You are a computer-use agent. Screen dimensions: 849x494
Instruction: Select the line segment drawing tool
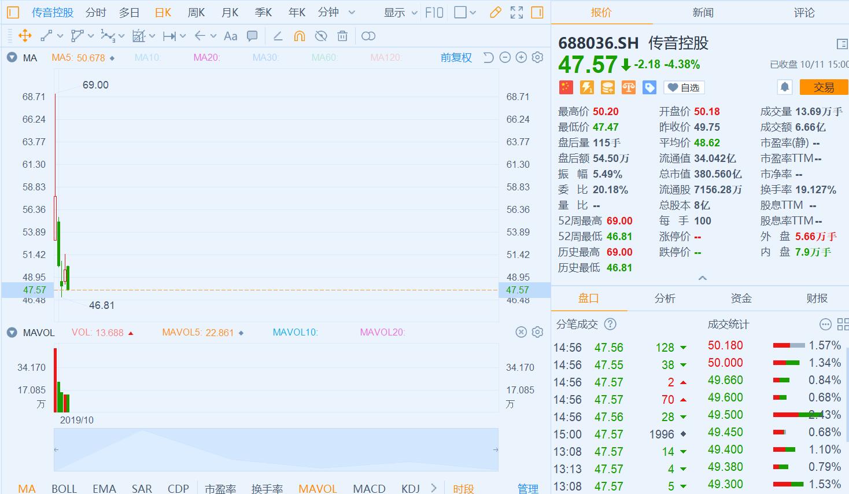(x=47, y=36)
